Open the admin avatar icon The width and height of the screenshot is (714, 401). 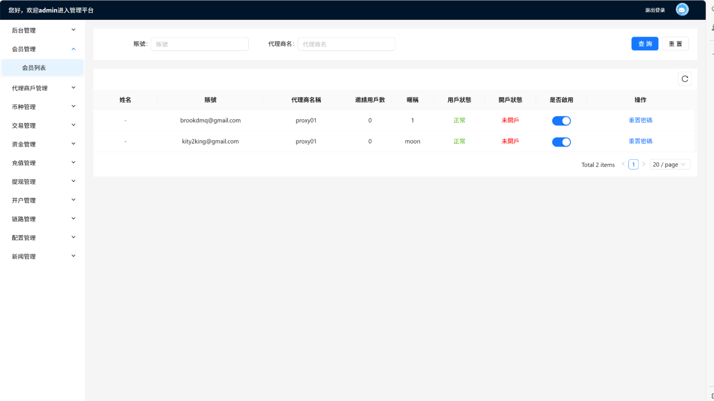pyautogui.click(x=682, y=10)
